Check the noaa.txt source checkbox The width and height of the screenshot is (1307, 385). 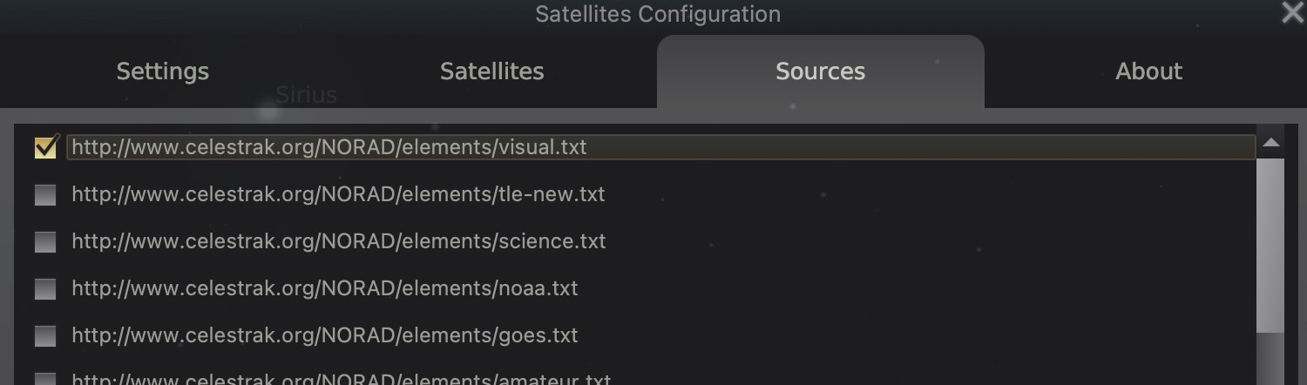pos(45,289)
